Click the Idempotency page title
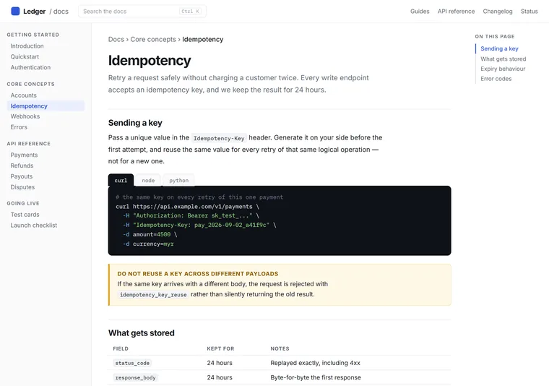Viewport: 549px width, 386px height. [x=150, y=61]
